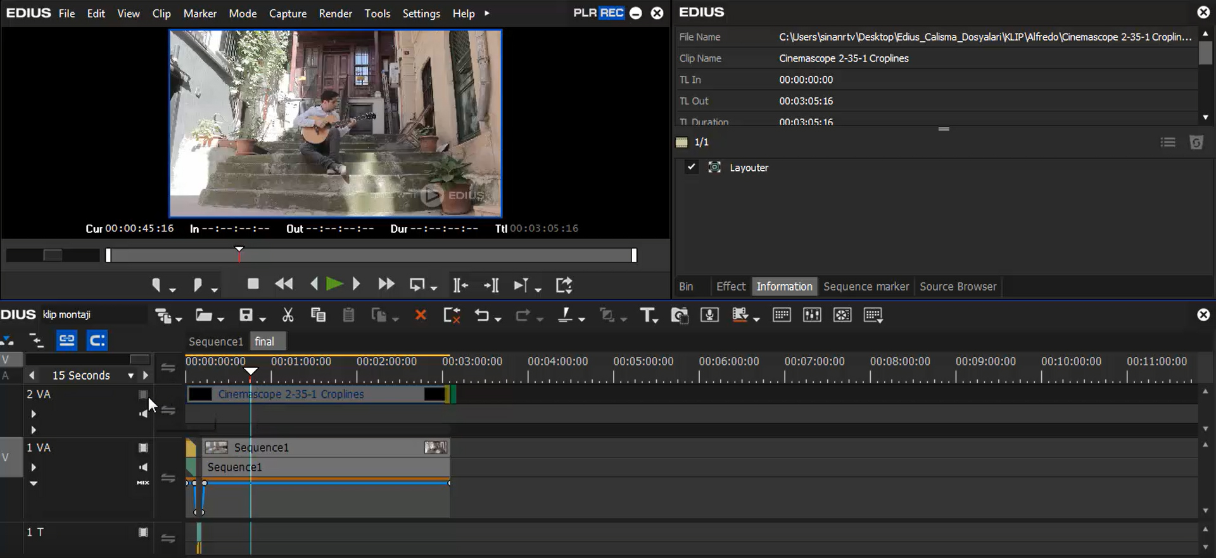Click the Set default transition icon
The image size is (1216, 558).
click(607, 314)
